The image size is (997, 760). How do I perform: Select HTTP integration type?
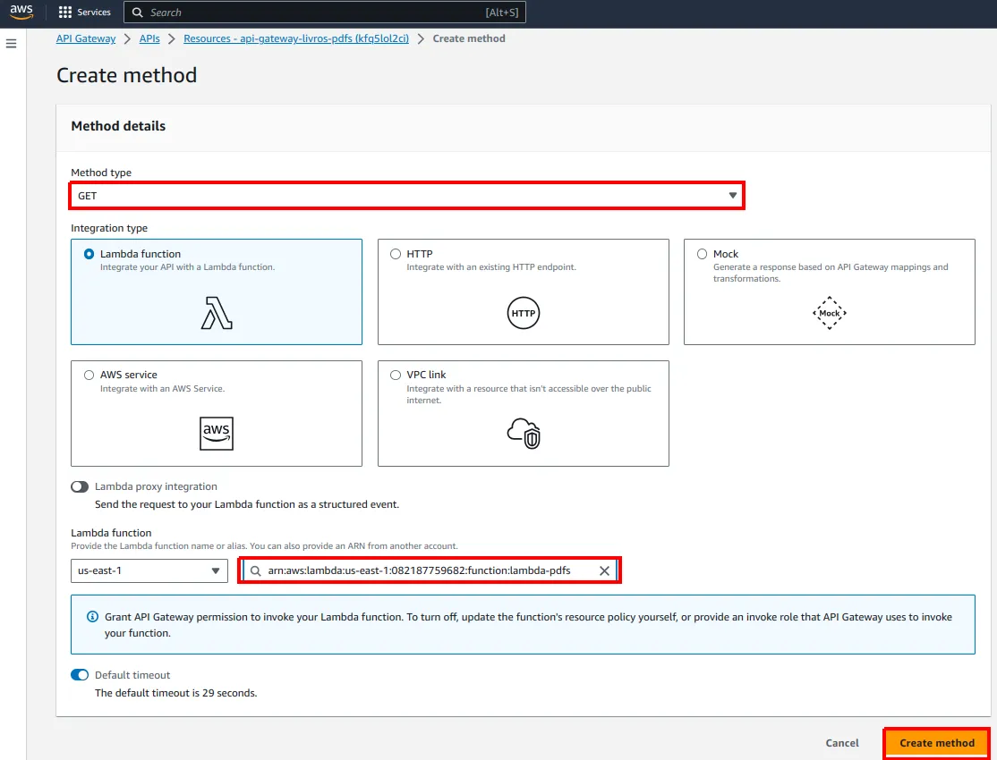pos(396,254)
